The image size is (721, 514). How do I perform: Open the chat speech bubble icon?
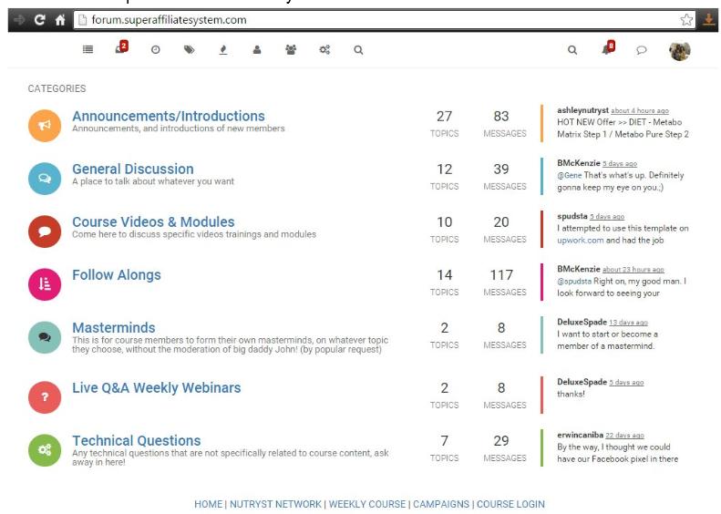642,49
